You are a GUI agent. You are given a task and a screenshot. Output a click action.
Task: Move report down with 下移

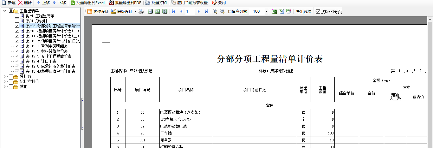[x=59, y=3]
